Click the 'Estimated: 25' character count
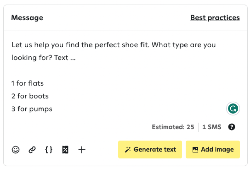This screenshot has height=170, width=251. coord(173,127)
